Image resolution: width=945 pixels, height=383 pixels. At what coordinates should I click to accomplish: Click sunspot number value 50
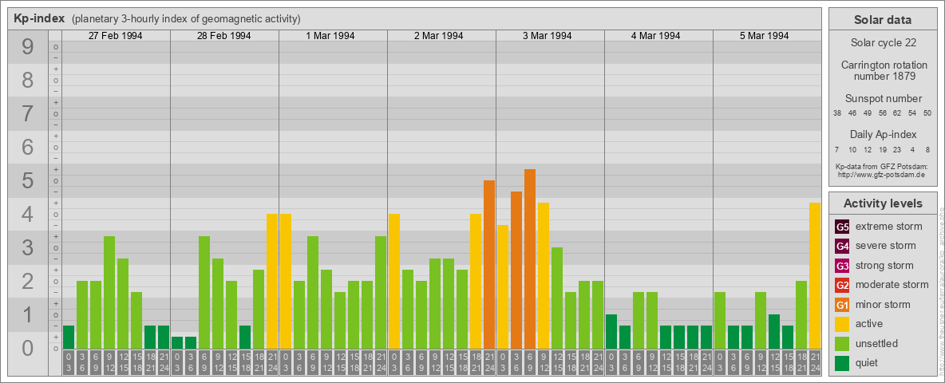point(927,113)
